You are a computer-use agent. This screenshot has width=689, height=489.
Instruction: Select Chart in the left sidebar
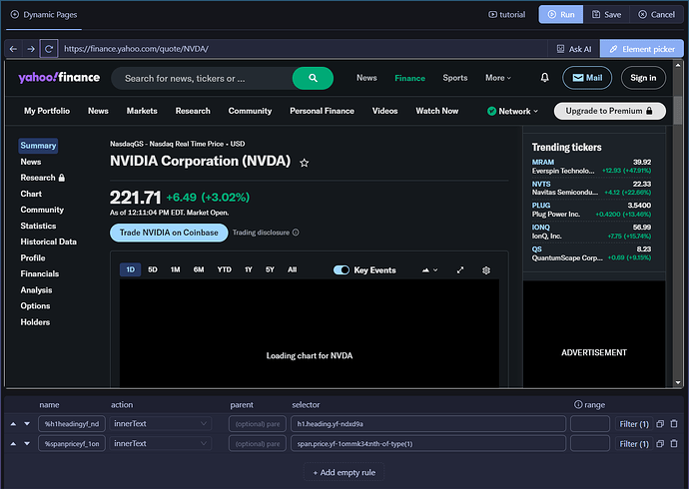pyautogui.click(x=31, y=194)
